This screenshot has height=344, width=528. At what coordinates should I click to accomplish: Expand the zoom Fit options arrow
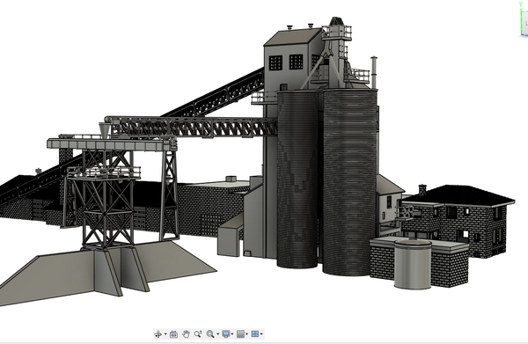click(217, 334)
